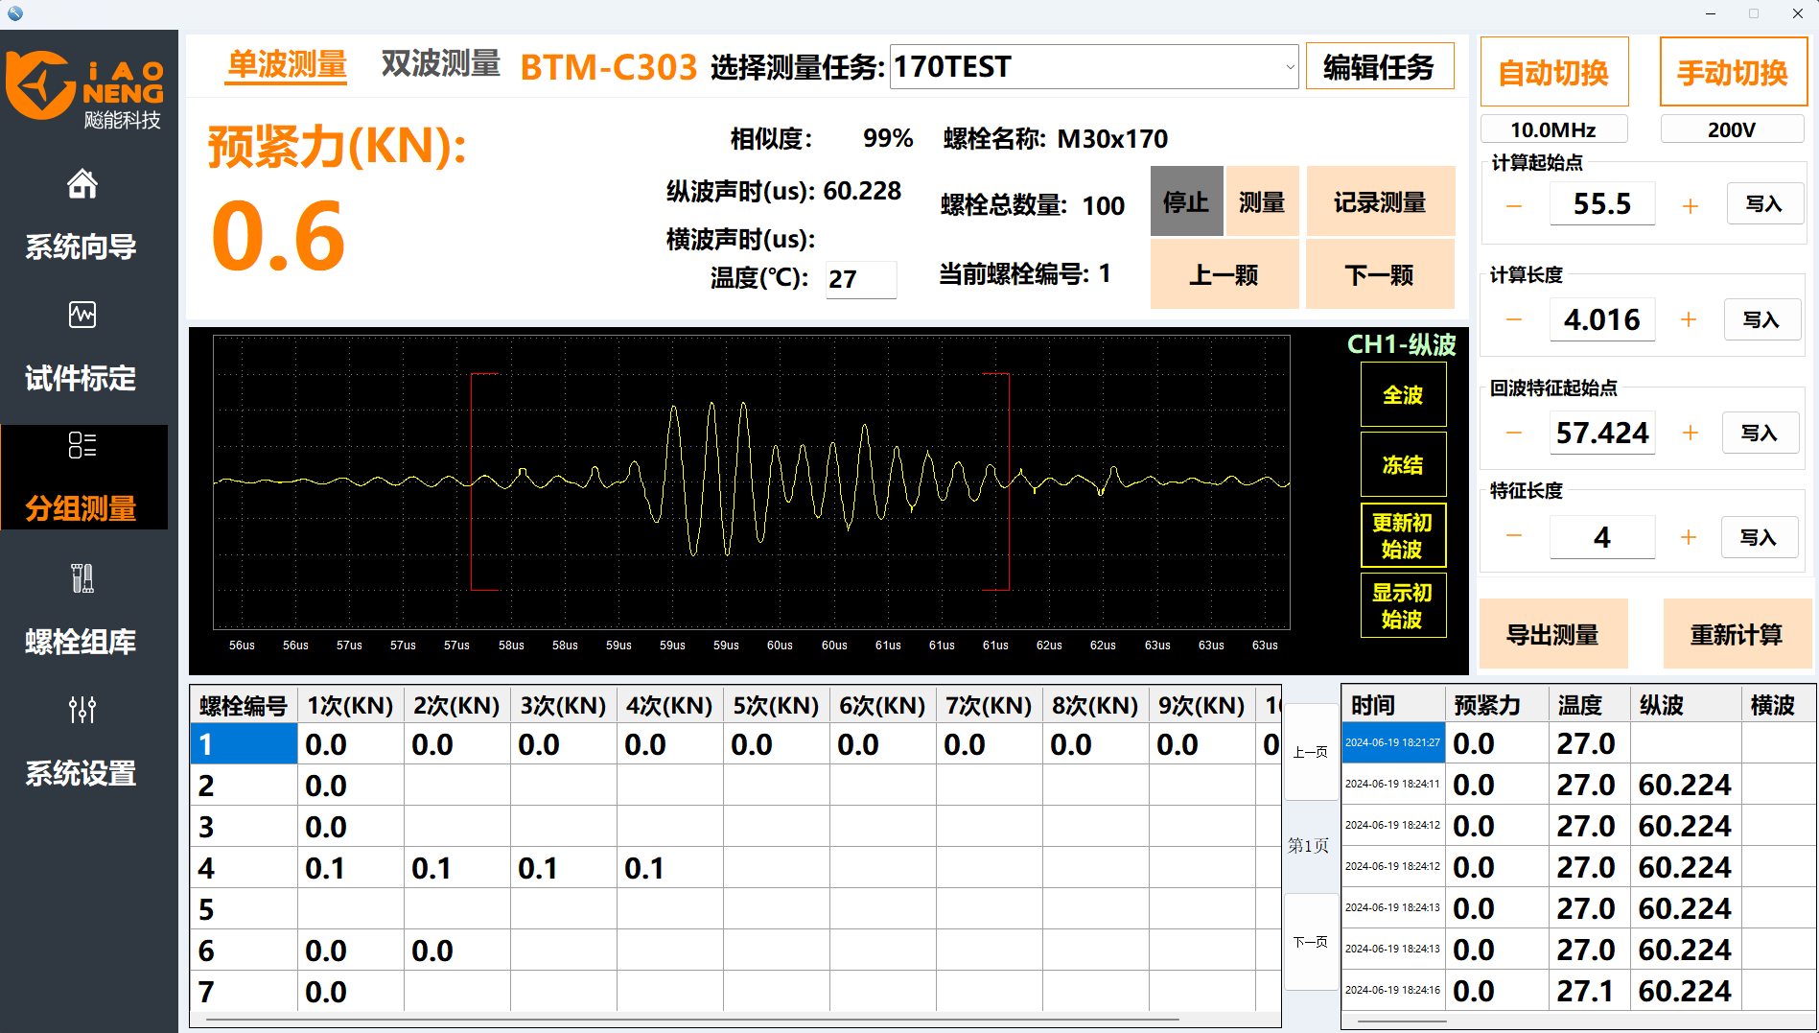Decrease 回波特征起始点 with minus icon

coord(1514,433)
